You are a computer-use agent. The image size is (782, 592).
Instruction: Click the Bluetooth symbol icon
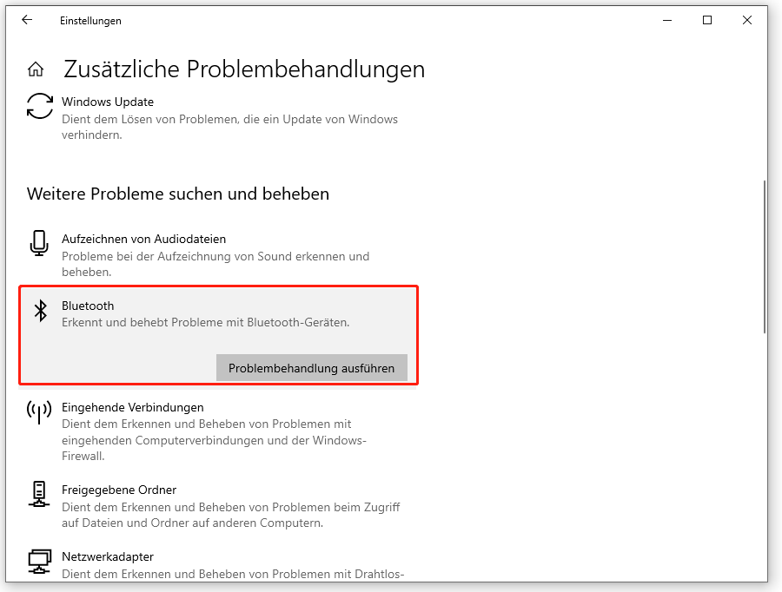40,311
